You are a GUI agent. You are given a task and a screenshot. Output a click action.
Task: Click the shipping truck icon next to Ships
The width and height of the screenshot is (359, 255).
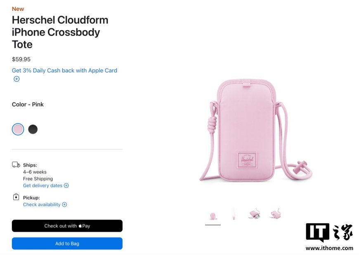[x=17, y=164]
